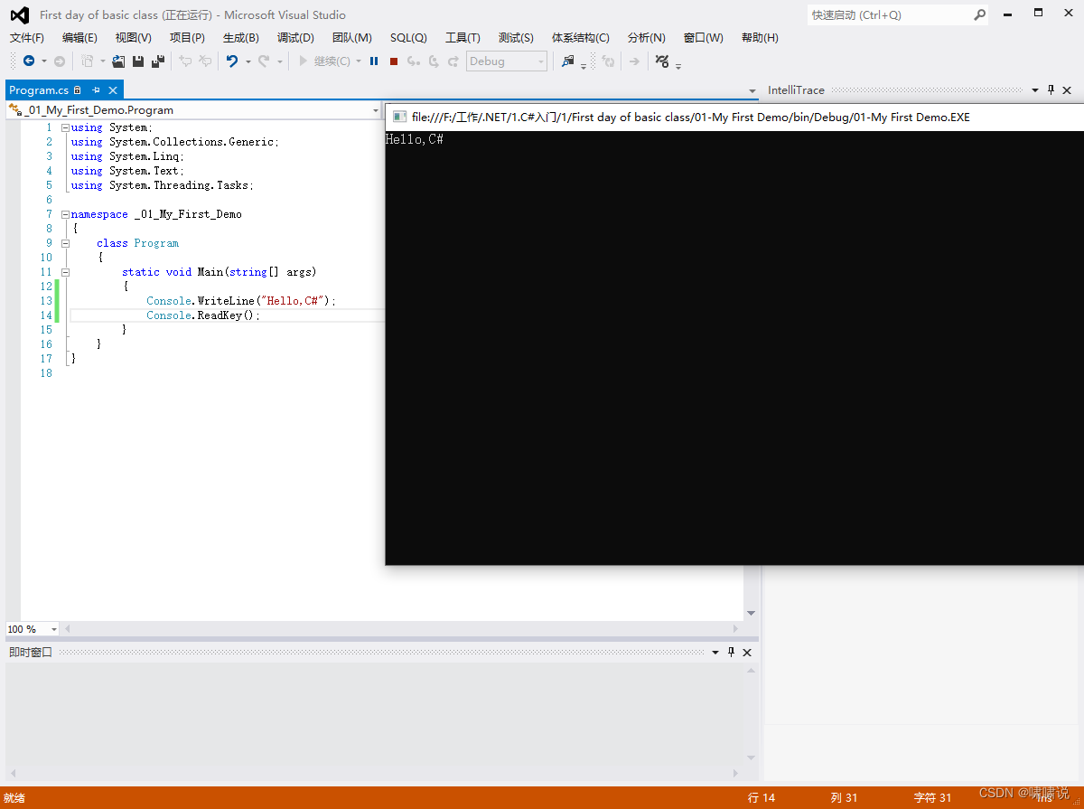
Task: Collapse the using directives region
Action: (x=65, y=127)
